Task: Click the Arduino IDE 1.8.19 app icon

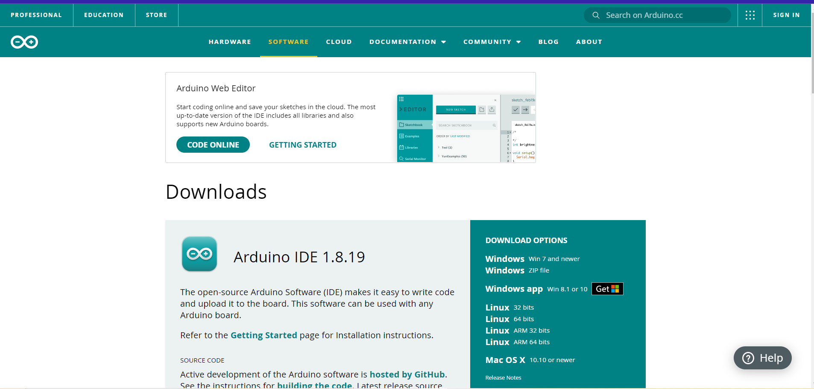Action: tap(199, 254)
